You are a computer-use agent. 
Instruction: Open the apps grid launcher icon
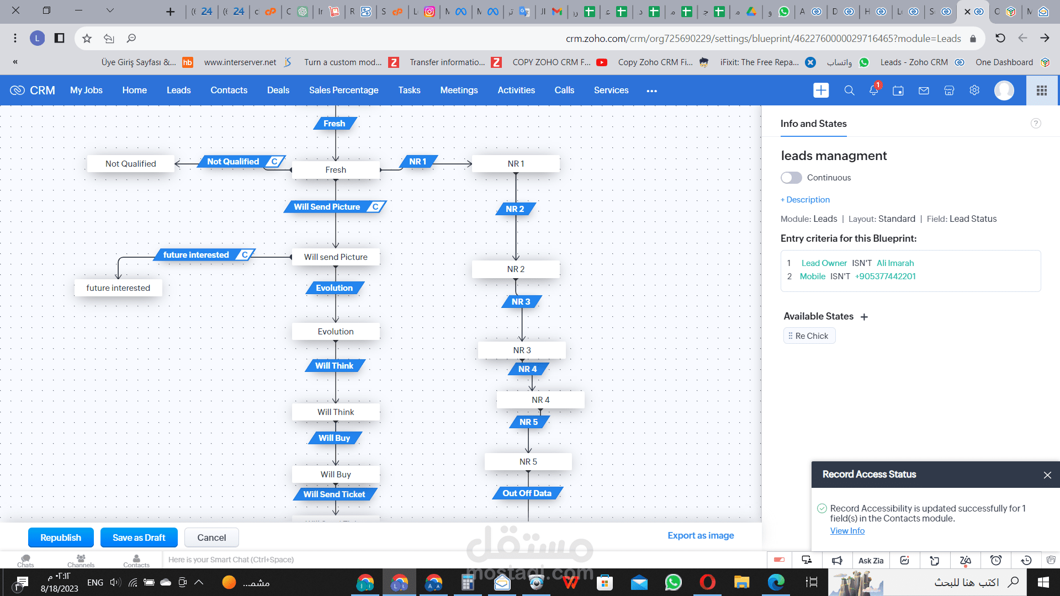click(x=1042, y=91)
